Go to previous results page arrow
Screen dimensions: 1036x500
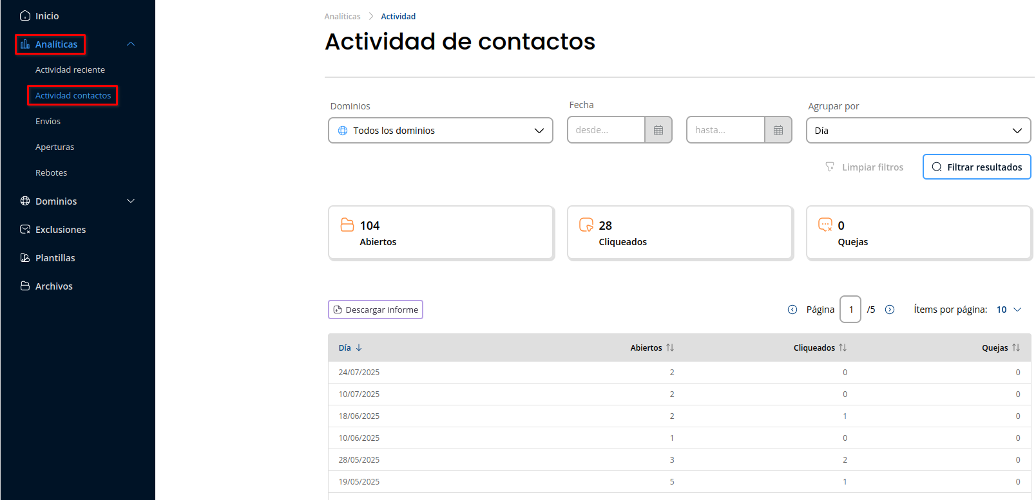click(792, 310)
